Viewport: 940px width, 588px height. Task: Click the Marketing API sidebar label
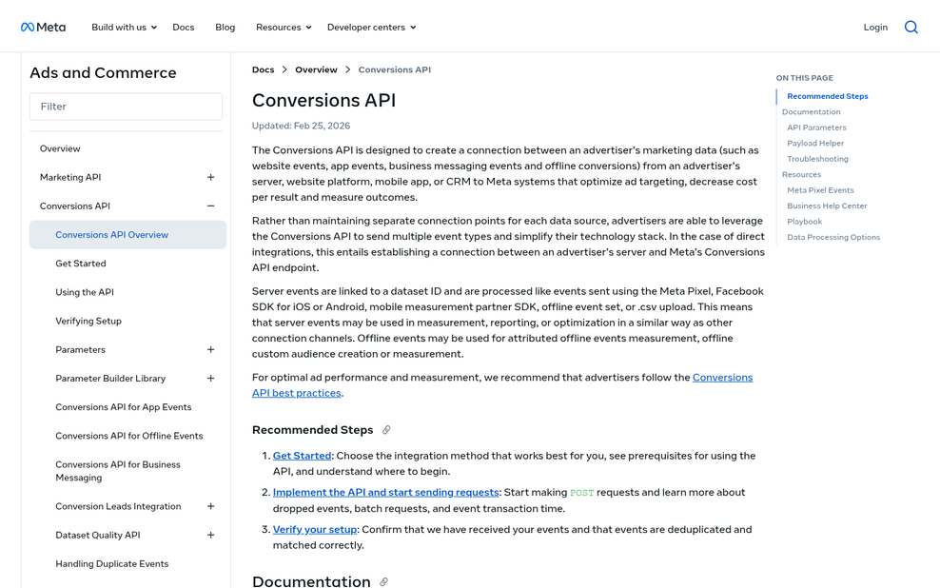pos(70,177)
